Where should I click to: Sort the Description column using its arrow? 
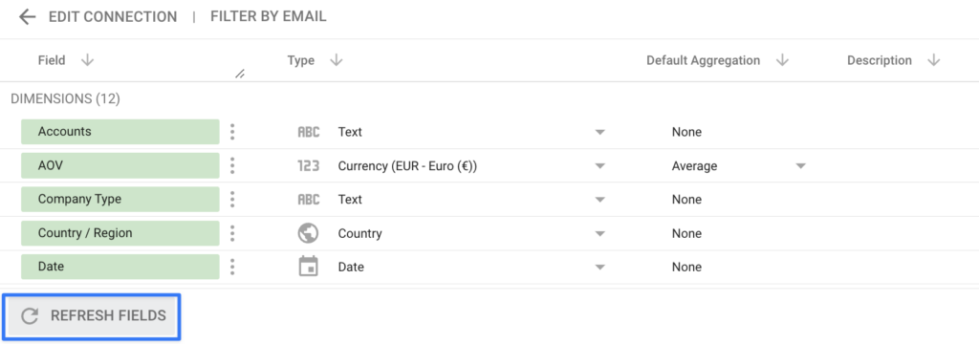pos(933,60)
